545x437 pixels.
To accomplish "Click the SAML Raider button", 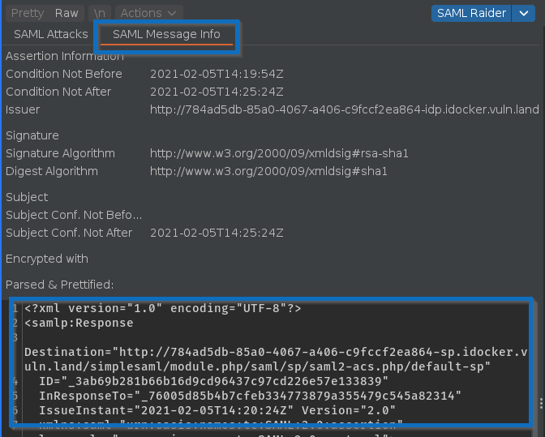I will 471,13.
